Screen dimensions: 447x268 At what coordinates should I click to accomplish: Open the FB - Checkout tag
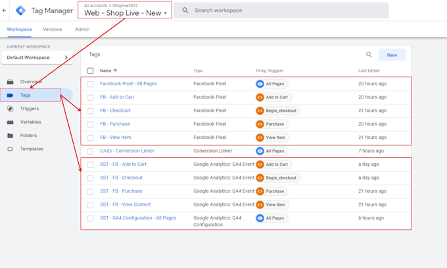(115, 111)
